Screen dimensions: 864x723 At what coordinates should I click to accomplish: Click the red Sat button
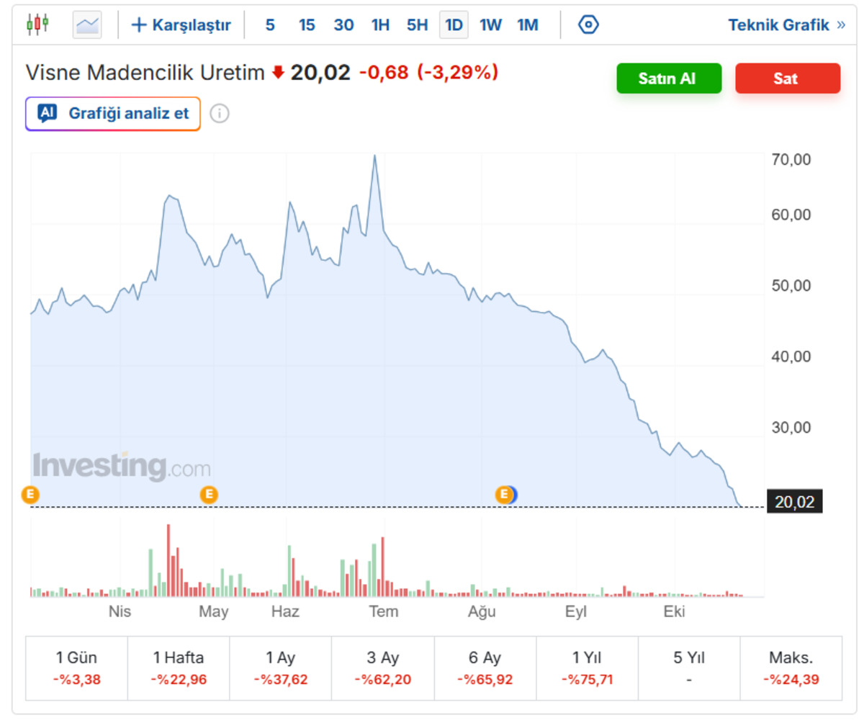[x=788, y=78]
